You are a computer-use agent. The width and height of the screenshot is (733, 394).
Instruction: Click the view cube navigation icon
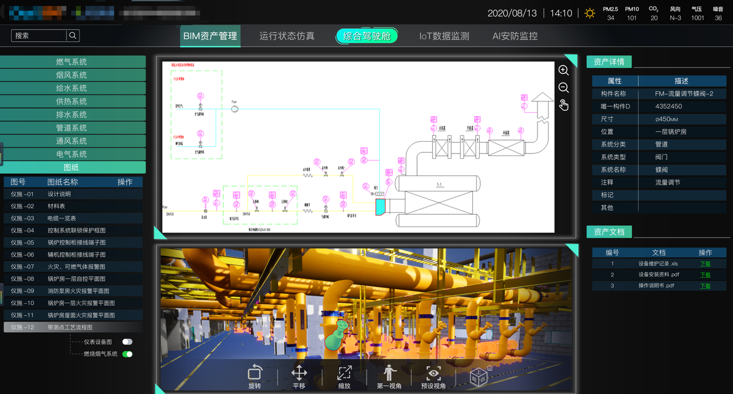479,376
